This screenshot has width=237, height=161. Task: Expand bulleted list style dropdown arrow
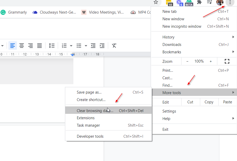click(86, 46)
